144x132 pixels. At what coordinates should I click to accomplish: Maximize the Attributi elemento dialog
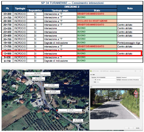point(135,71)
